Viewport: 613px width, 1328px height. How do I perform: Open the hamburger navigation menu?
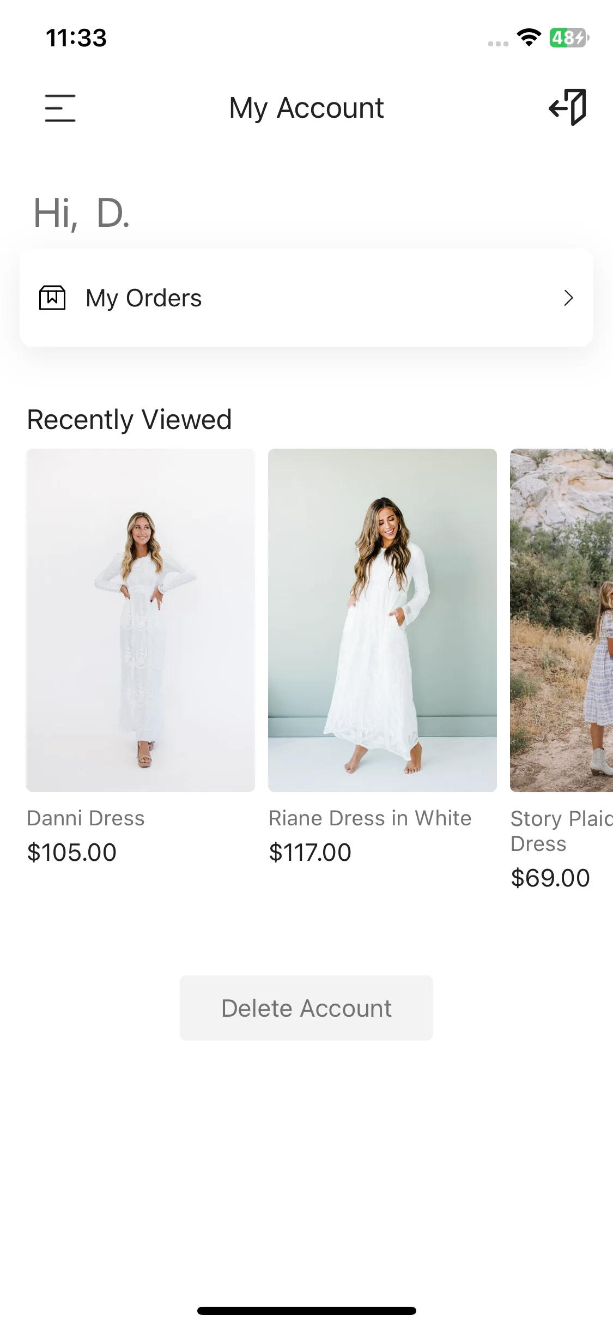[60, 108]
